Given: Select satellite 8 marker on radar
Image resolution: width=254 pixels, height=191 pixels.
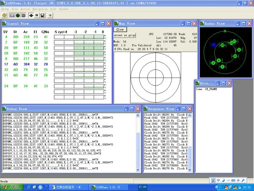Looking at the screenshot, I should [219, 60].
